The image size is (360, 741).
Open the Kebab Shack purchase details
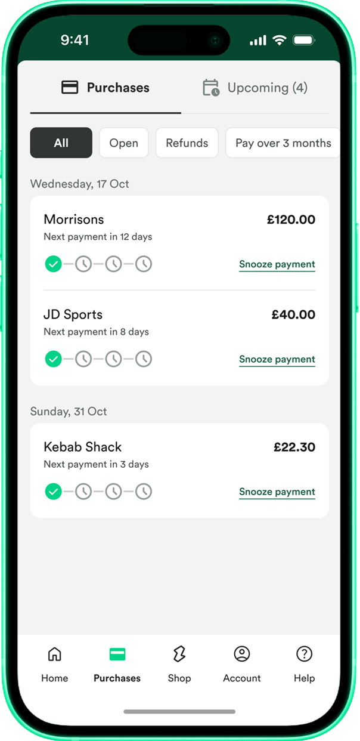[x=83, y=447]
